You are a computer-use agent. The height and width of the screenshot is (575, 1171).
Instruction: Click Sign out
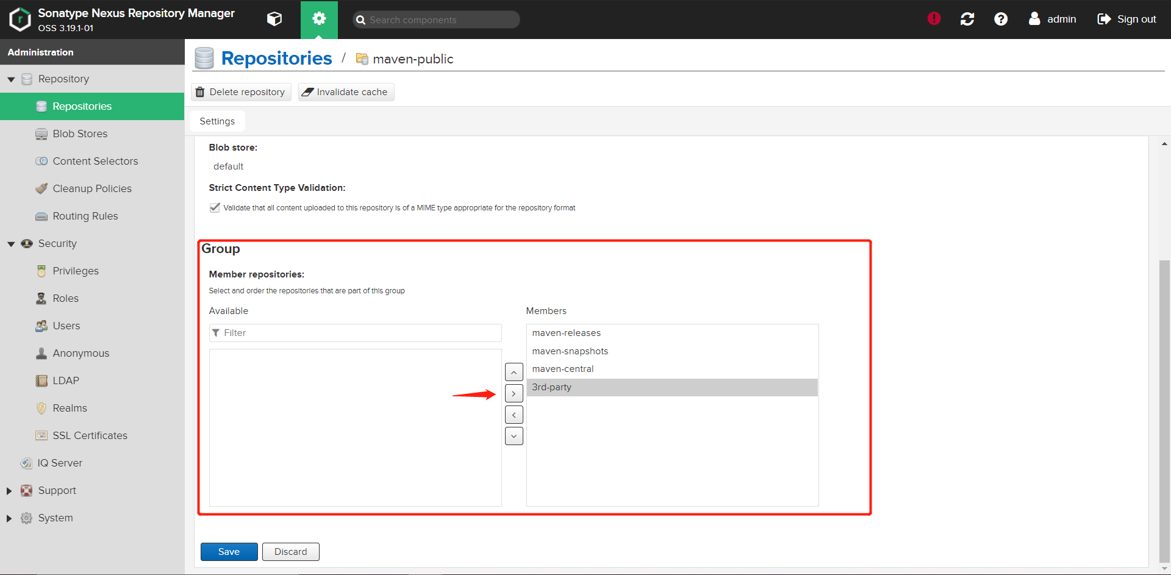pyautogui.click(x=1127, y=19)
